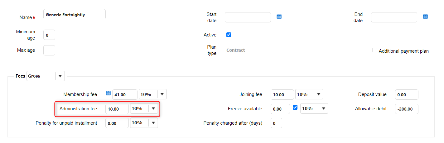This screenshot has height=143, width=444.
Task: Click the Name input field
Action: [75, 15]
